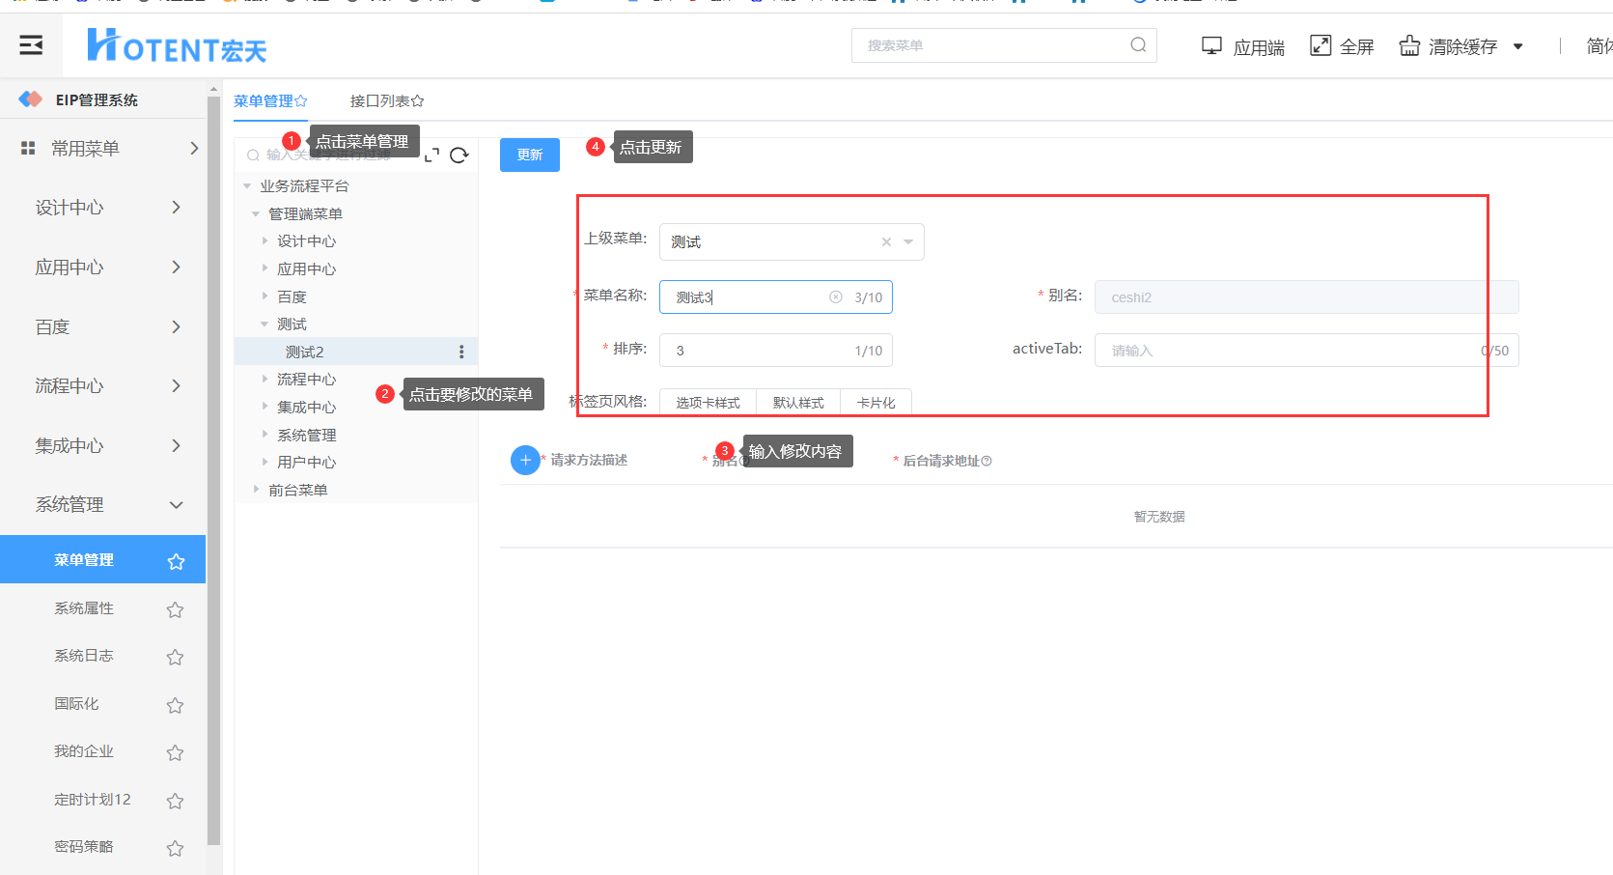Image resolution: width=1613 pixels, height=875 pixels.
Task: Open the three-dot menu on 测试2
Action: [461, 352]
